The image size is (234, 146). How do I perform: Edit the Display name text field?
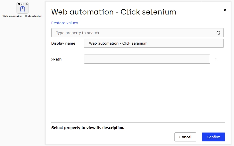[x=154, y=43]
